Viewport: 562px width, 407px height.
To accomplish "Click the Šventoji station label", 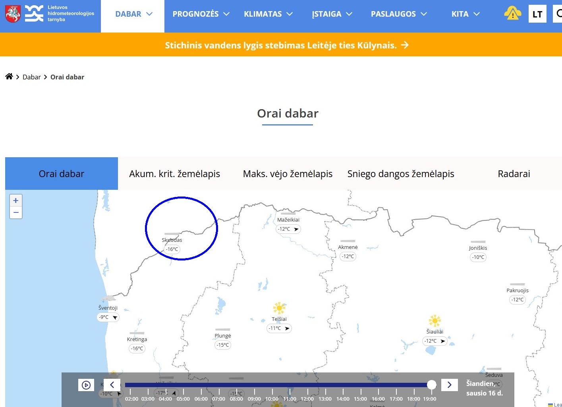I will tap(108, 308).
